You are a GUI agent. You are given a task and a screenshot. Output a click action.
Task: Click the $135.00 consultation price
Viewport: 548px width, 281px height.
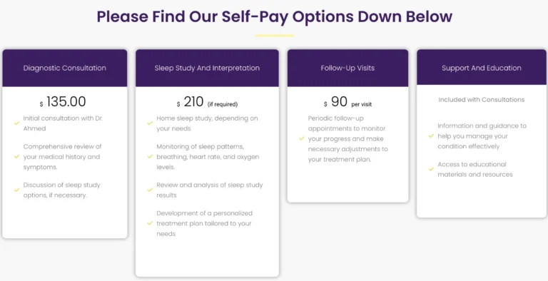(63, 102)
